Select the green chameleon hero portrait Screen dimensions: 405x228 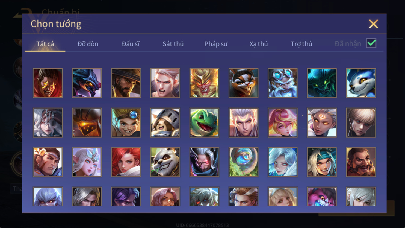click(x=204, y=122)
